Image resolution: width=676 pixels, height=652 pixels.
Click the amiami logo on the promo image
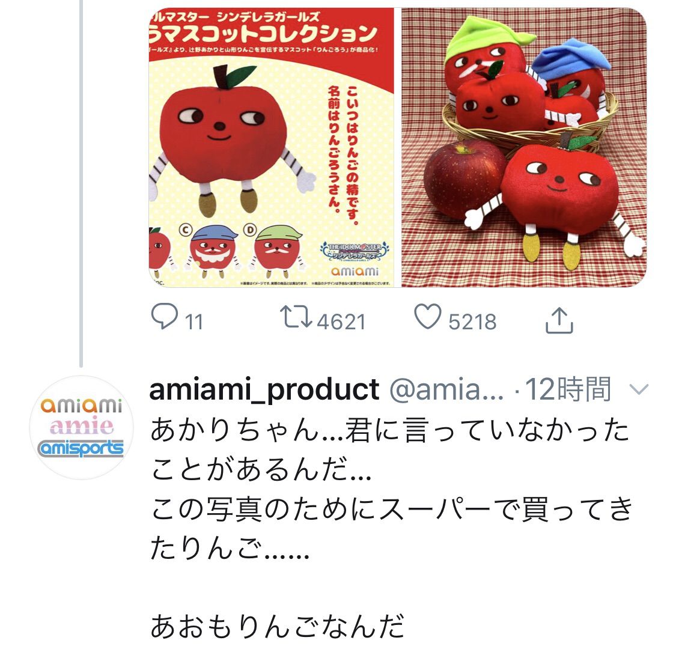[355, 271]
